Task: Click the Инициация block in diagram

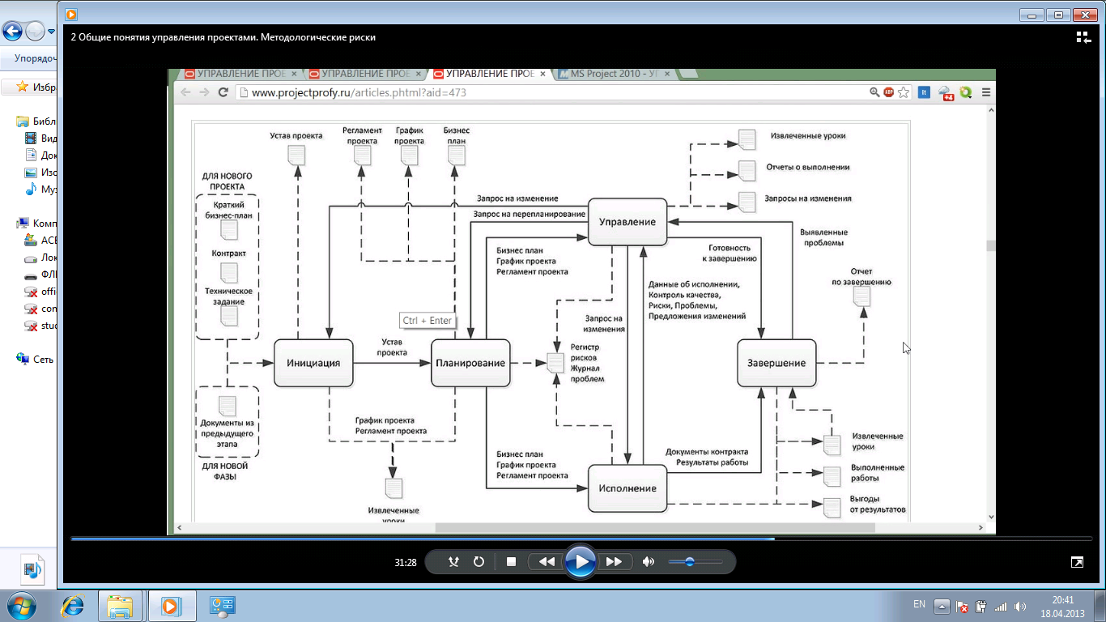Action: (x=313, y=363)
